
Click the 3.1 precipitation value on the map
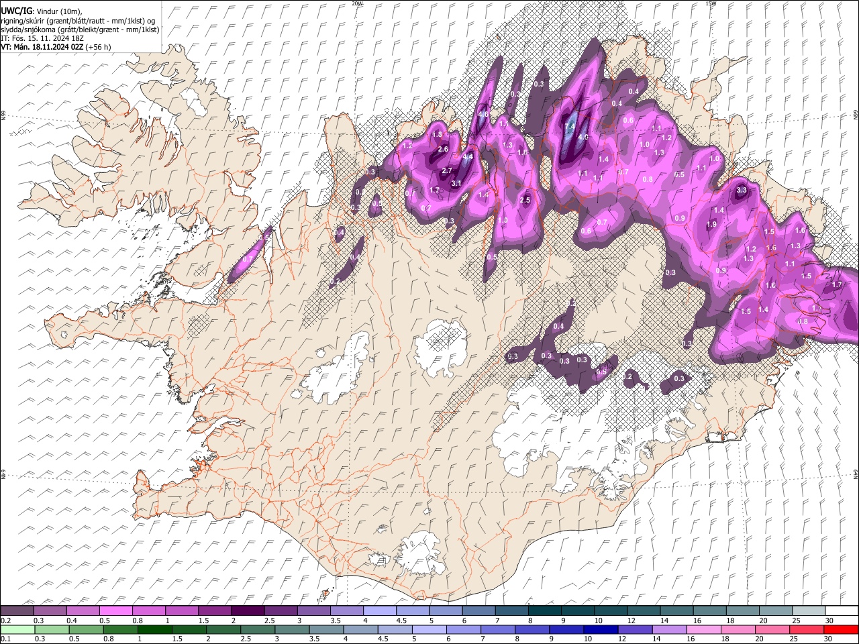click(456, 183)
